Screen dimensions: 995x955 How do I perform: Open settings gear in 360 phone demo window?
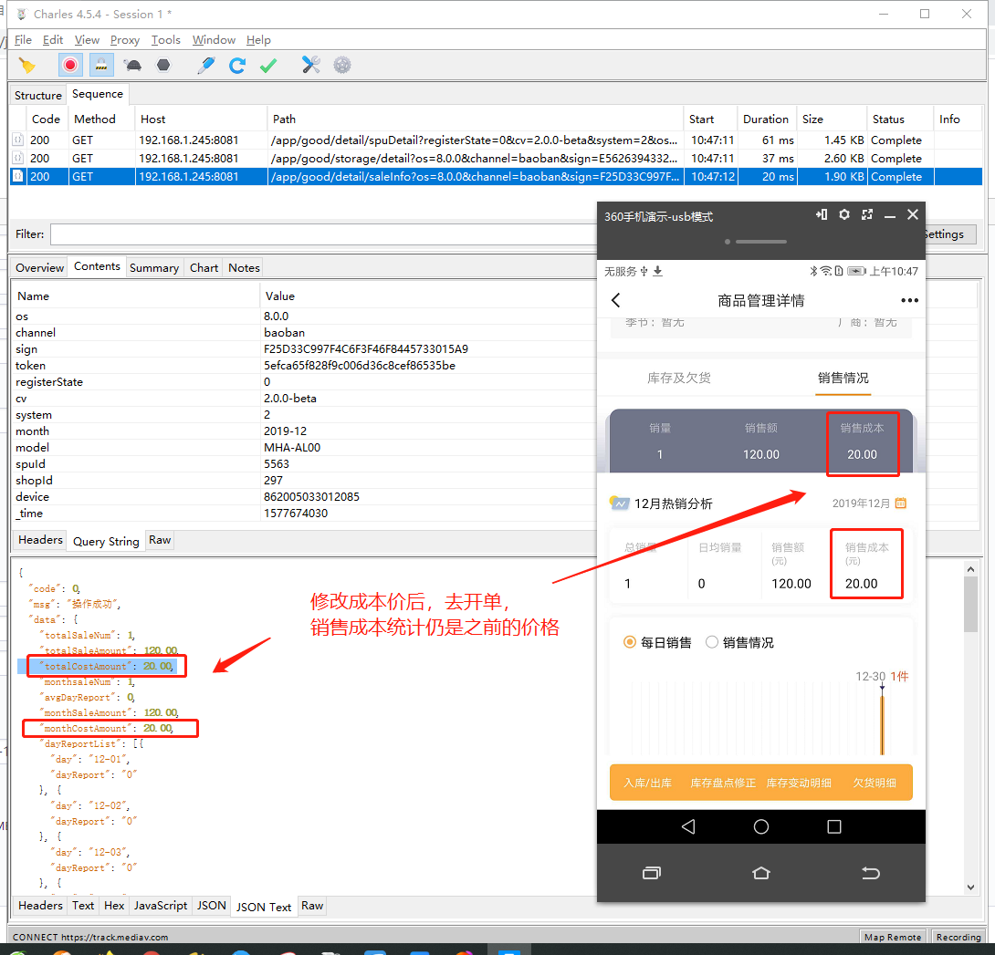pos(844,214)
